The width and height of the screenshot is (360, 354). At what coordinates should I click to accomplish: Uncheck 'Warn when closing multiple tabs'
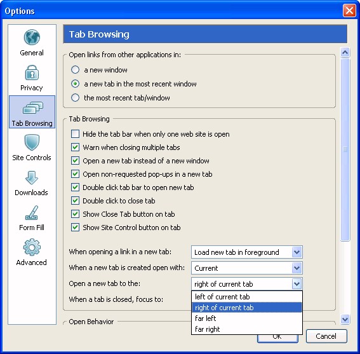(x=76, y=147)
